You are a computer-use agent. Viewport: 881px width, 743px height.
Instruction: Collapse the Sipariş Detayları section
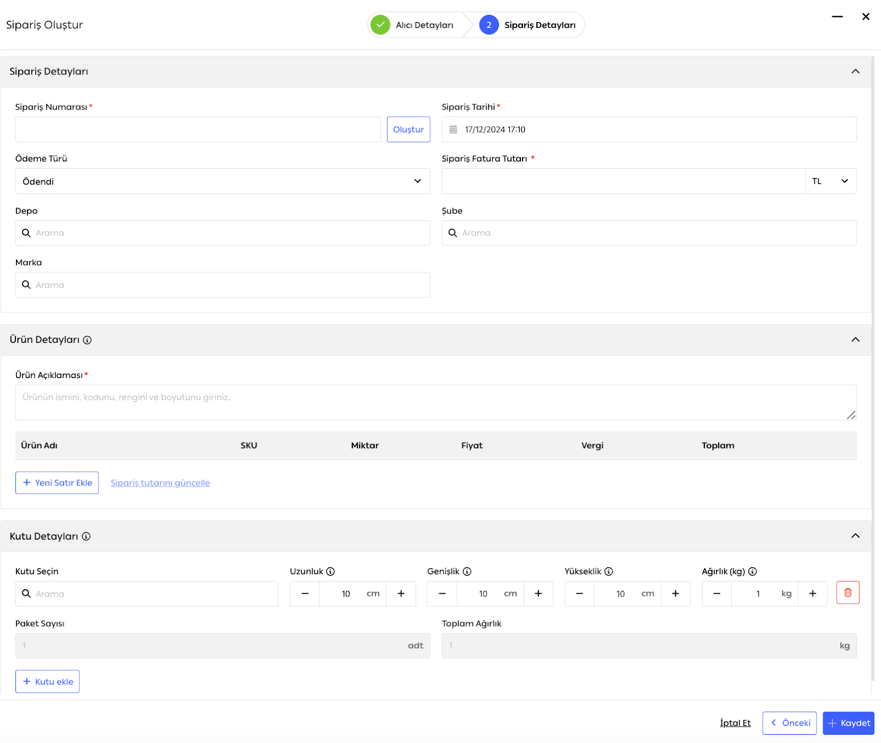855,72
